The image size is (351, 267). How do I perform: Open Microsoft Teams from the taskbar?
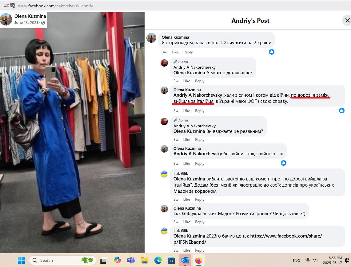click(x=131, y=260)
